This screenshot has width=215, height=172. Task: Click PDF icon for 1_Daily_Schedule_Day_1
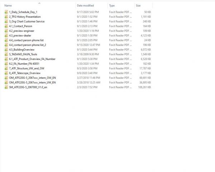(6, 12)
